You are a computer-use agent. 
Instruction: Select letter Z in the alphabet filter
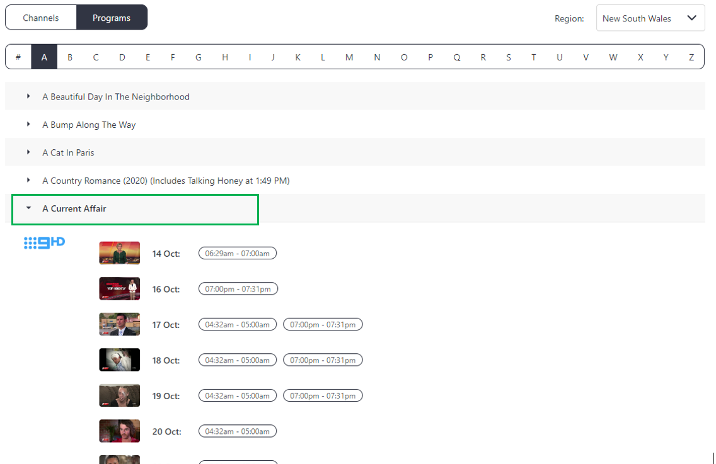(691, 57)
